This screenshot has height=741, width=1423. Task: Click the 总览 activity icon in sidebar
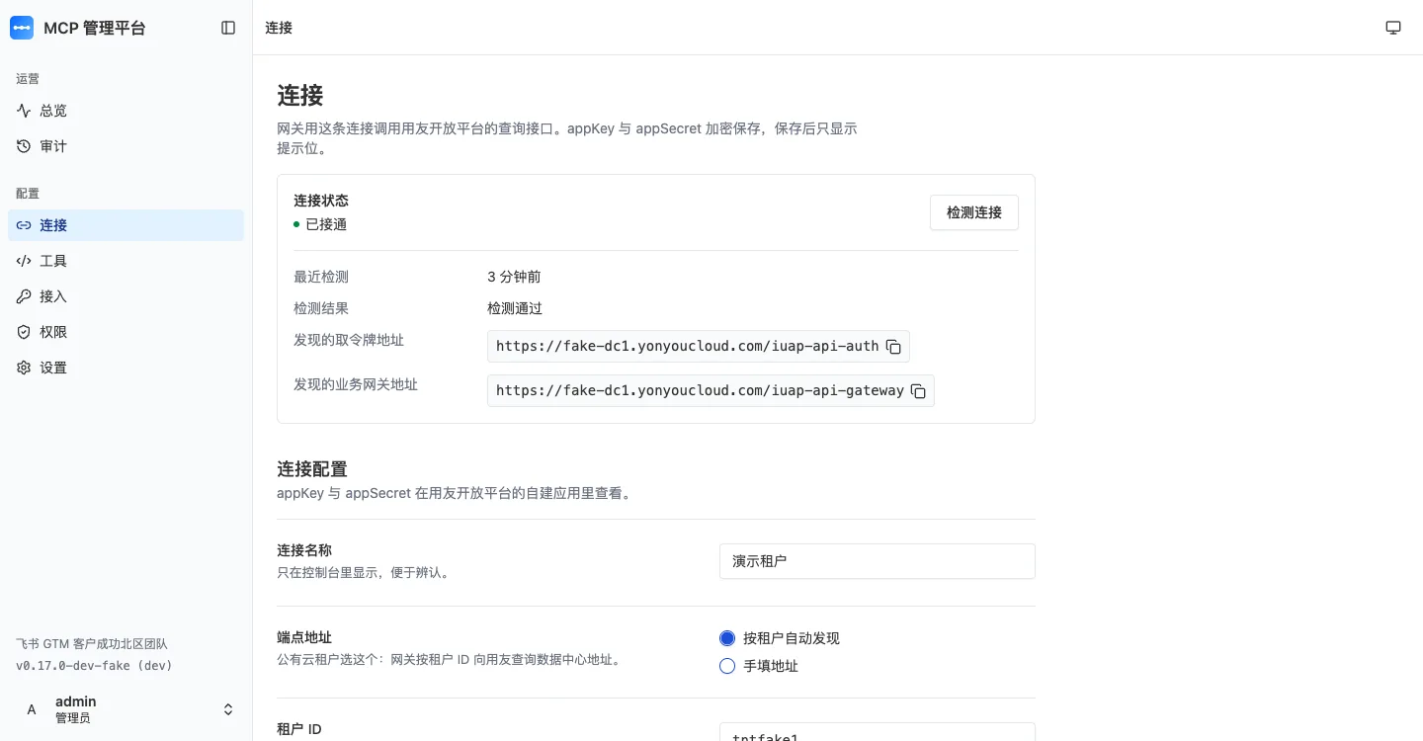click(24, 111)
